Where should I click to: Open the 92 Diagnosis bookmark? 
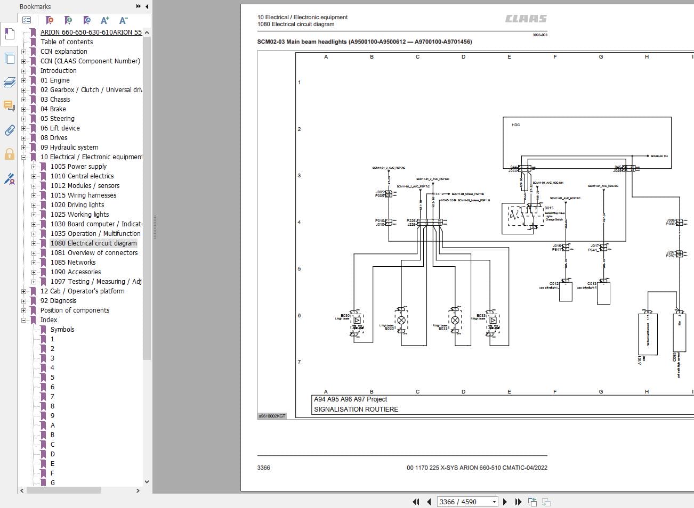click(x=59, y=301)
